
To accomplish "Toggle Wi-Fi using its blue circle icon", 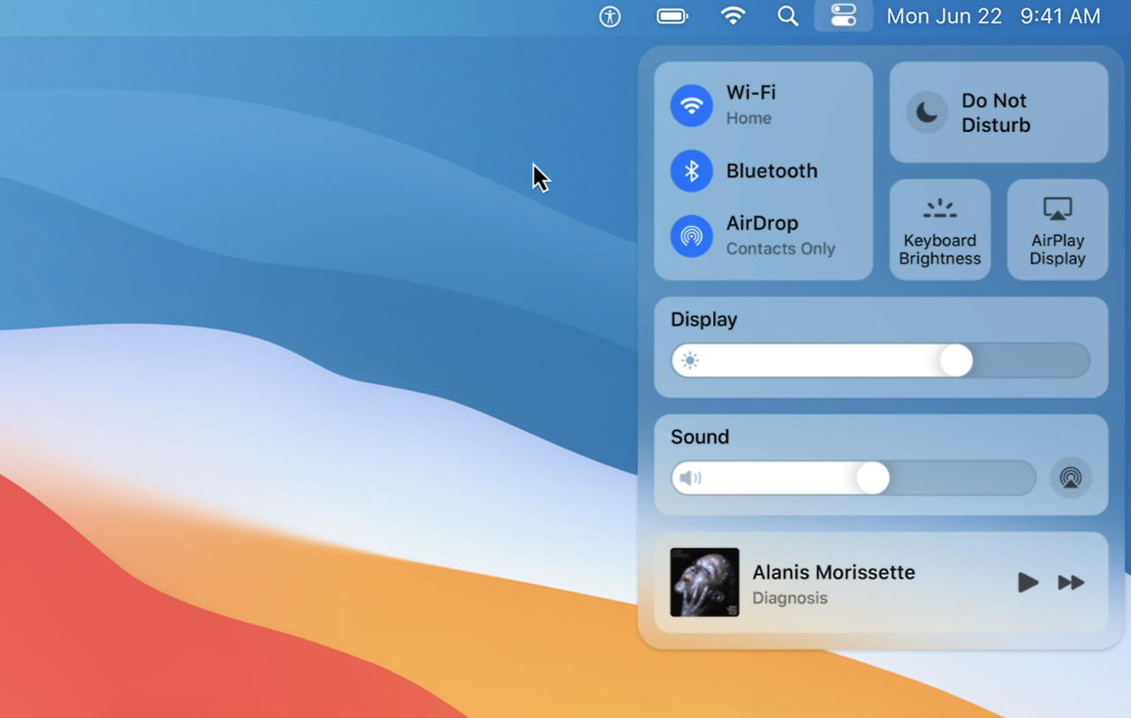I will (x=692, y=106).
